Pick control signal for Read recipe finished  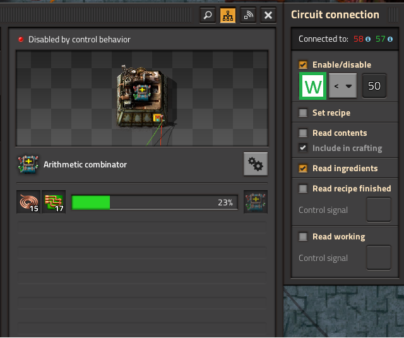[x=379, y=210]
